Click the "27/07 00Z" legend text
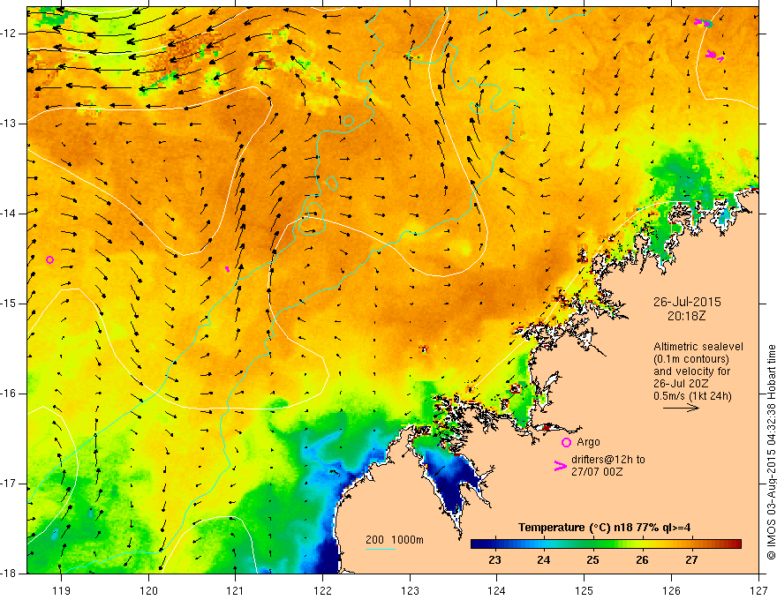This screenshot has height=600, width=777. click(597, 472)
